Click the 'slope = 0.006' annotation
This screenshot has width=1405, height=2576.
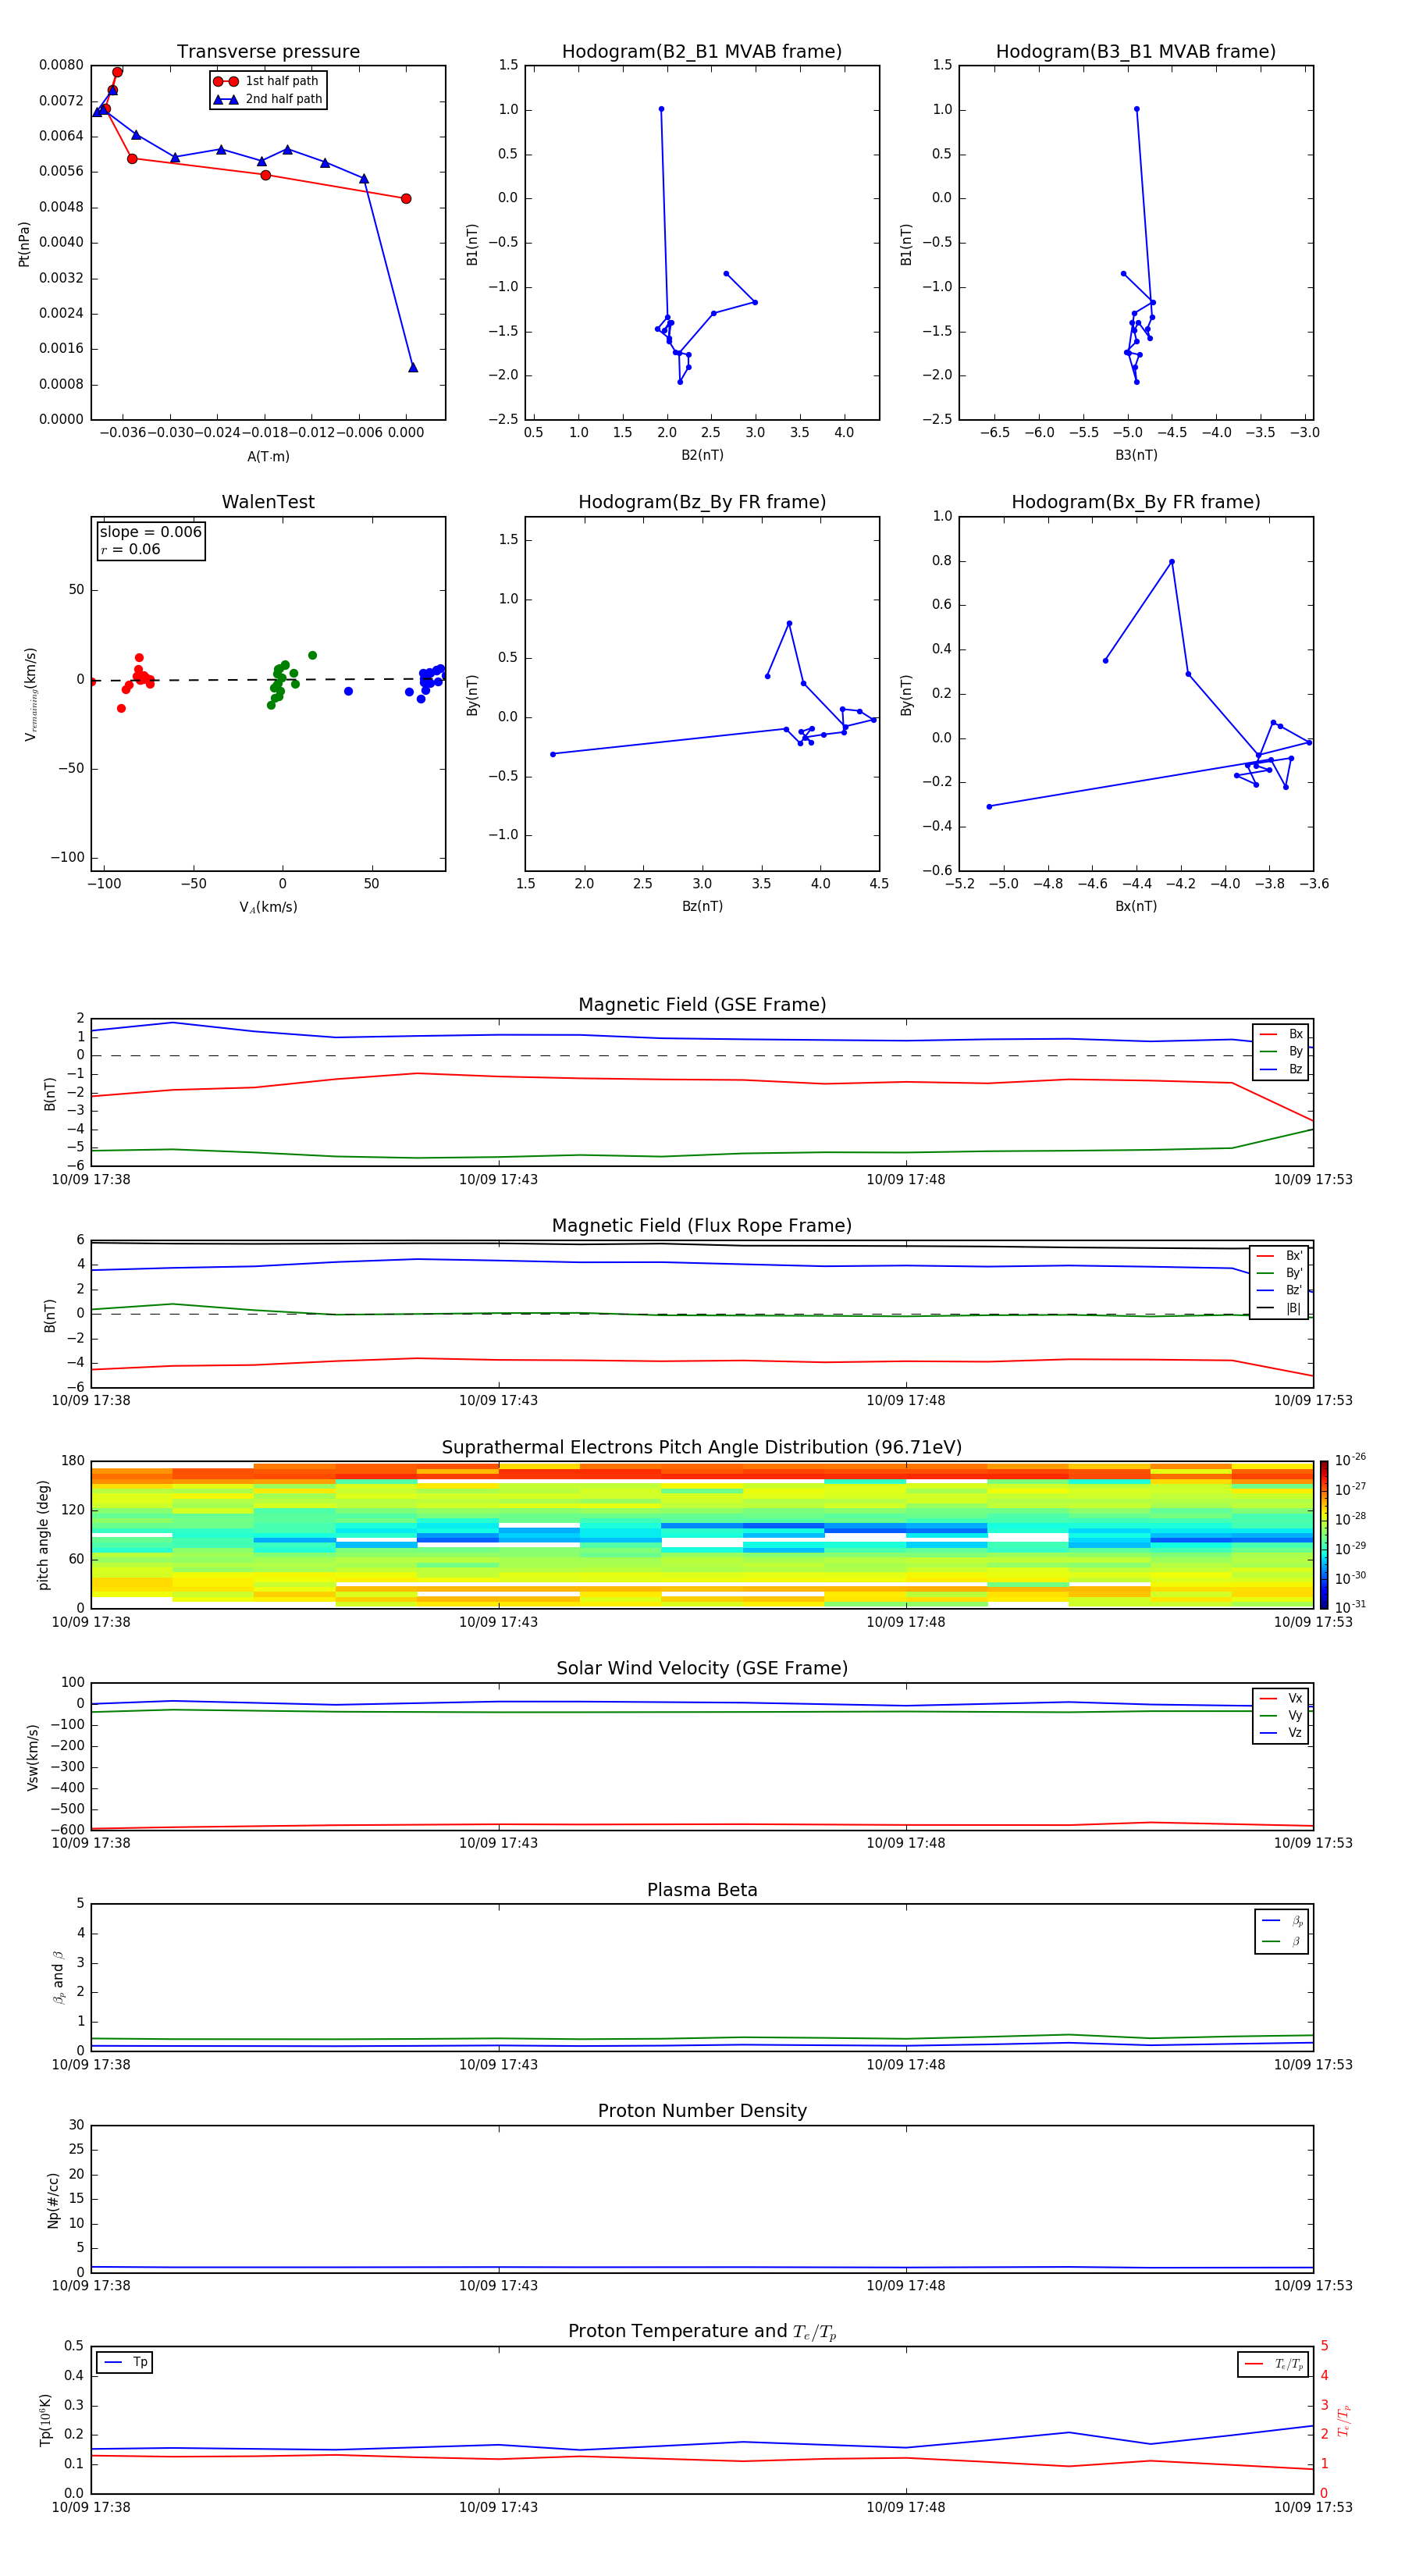point(151,532)
